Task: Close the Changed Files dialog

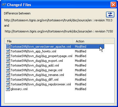Action: pos(113,4)
